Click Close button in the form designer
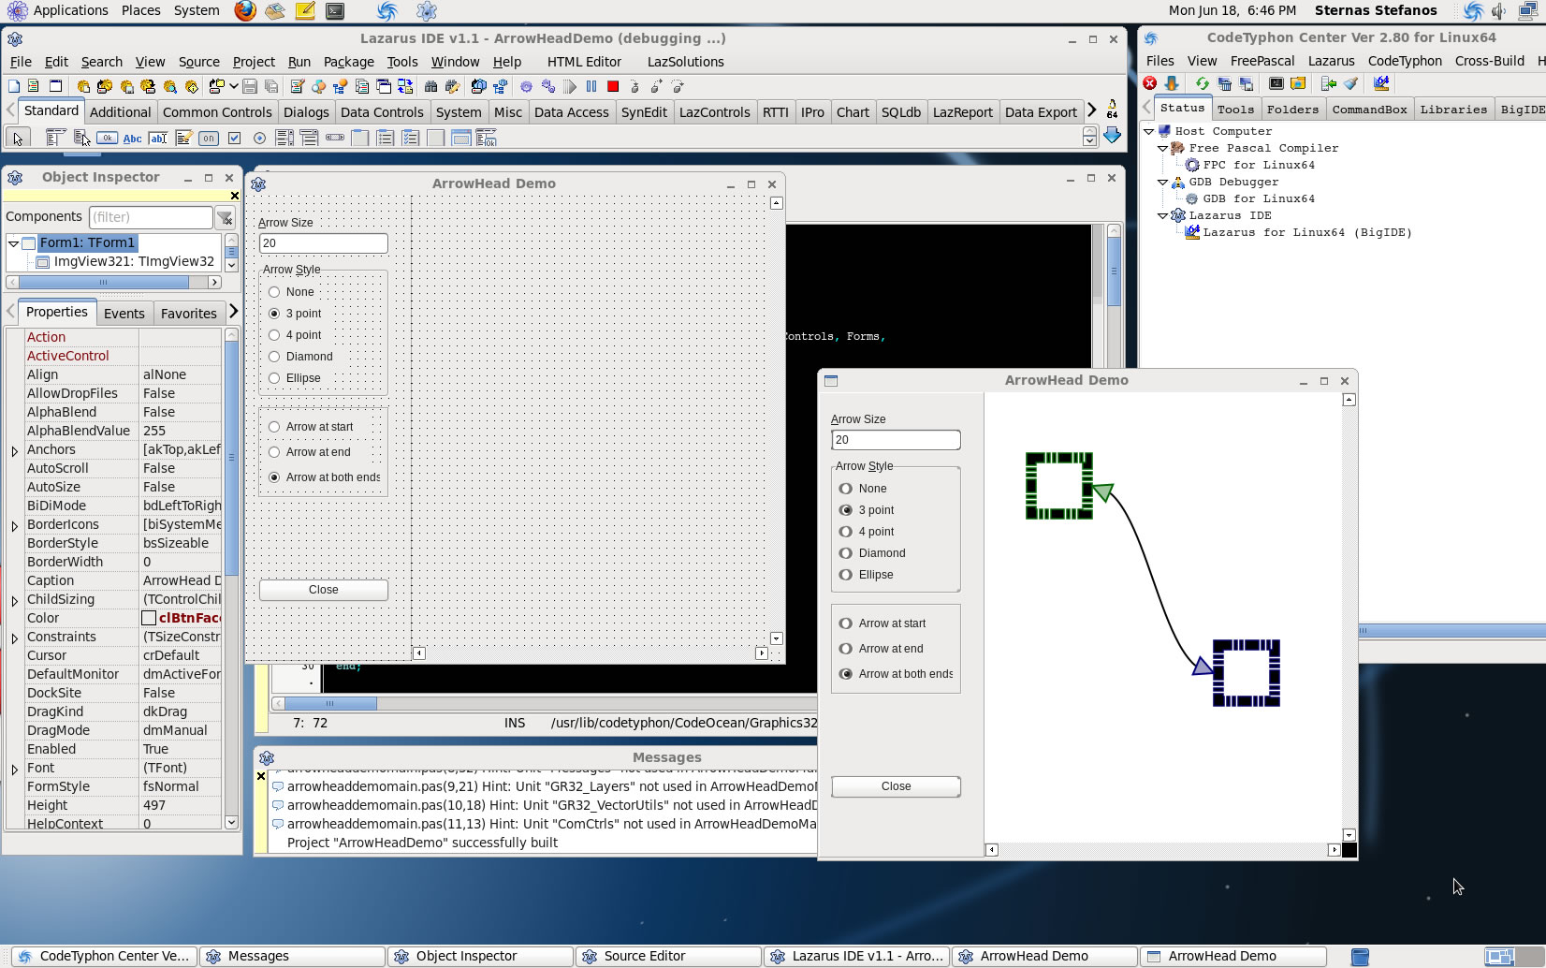Image resolution: width=1546 pixels, height=968 pixels. point(323,590)
